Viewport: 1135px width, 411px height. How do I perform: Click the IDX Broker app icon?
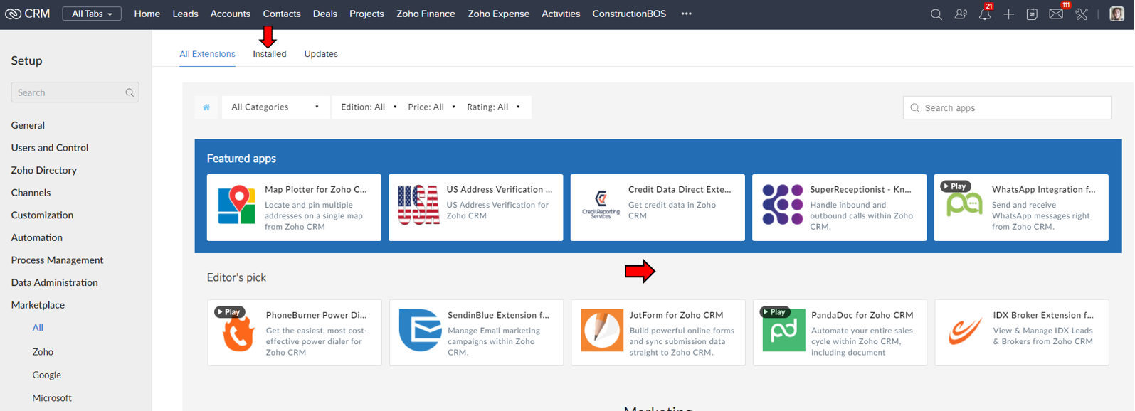(966, 331)
